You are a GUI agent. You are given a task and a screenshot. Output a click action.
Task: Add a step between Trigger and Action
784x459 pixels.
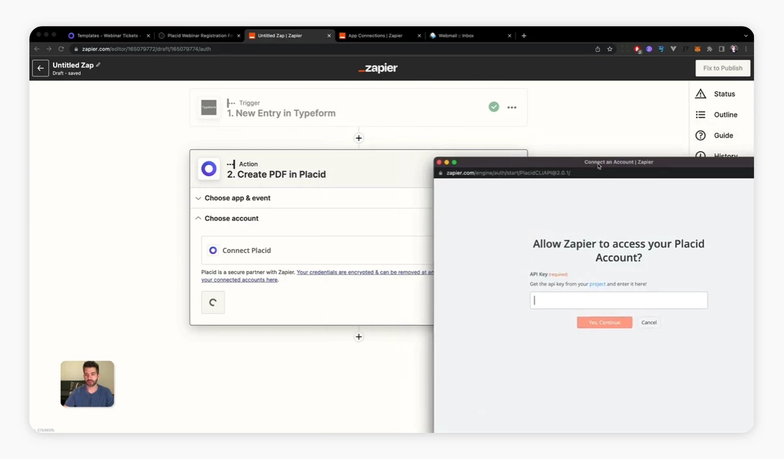pyautogui.click(x=359, y=138)
